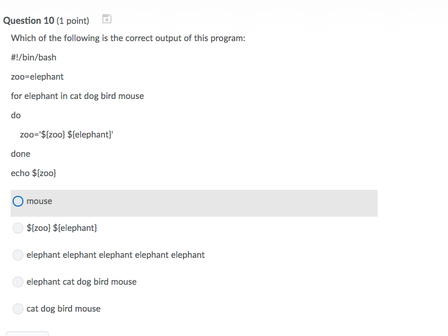Click the do keyword in the script
This screenshot has height=336, width=448.
15,115
